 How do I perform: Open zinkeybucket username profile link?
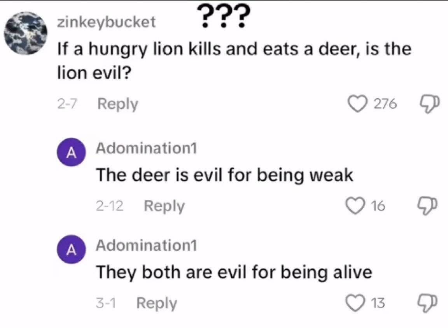pos(107,22)
